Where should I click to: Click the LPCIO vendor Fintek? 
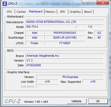pyautogui.click(x=34, y=43)
